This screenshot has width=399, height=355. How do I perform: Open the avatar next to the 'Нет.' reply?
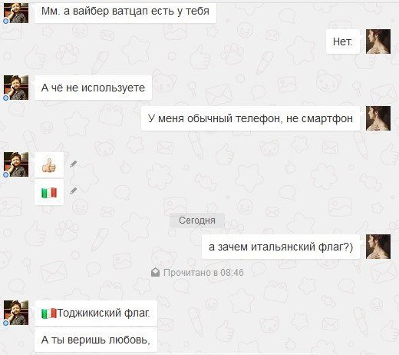(x=378, y=41)
